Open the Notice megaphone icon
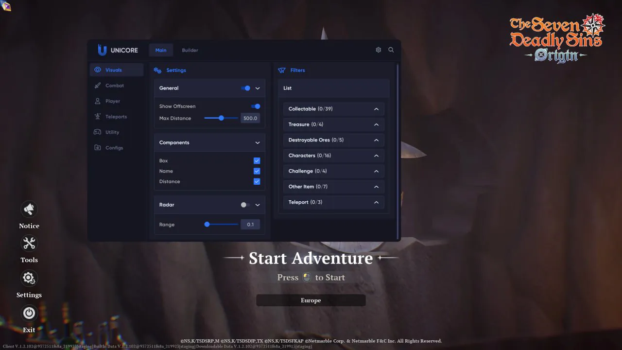 tap(29, 210)
